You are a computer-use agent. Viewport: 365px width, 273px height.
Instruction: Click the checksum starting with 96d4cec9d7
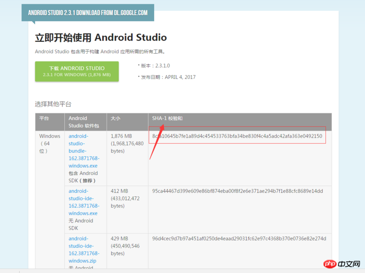(x=239, y=238)
